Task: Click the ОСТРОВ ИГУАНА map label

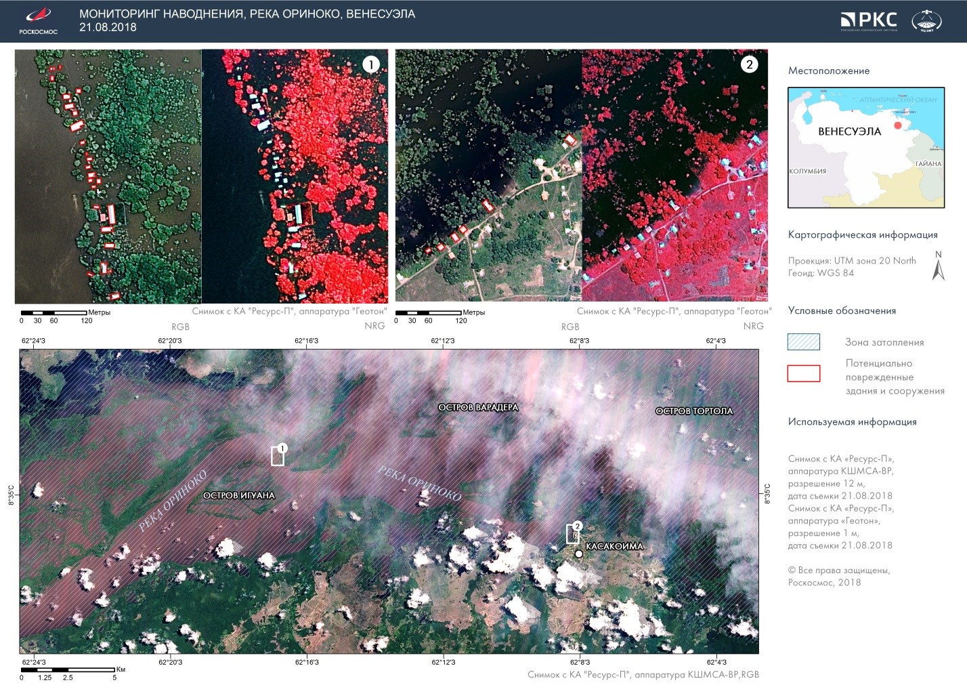Action: (239, 495)
